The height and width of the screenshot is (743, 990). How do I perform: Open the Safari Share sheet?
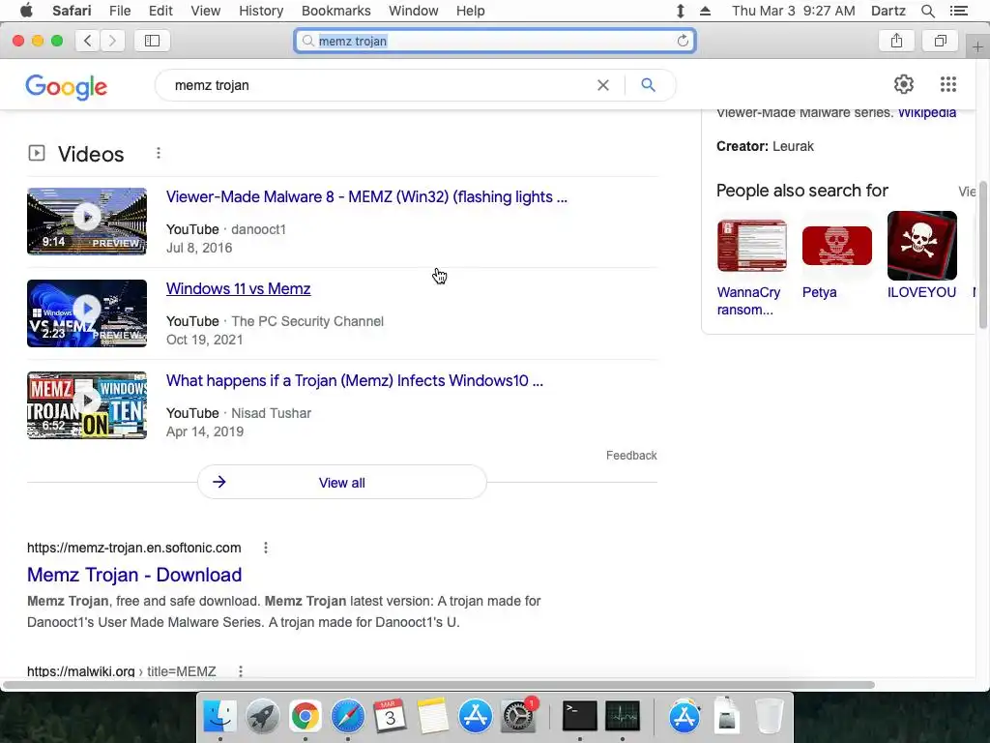pyautogui.click(x=896, y=41)
